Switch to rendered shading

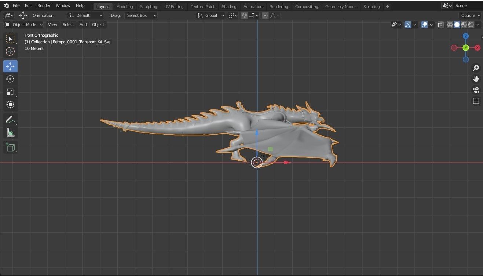[x=471, y=25]
